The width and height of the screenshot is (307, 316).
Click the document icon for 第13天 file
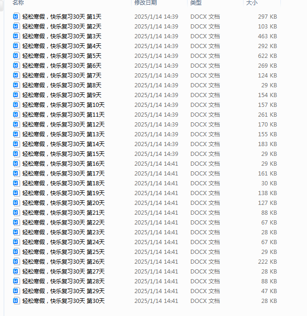tap(16, 134)
